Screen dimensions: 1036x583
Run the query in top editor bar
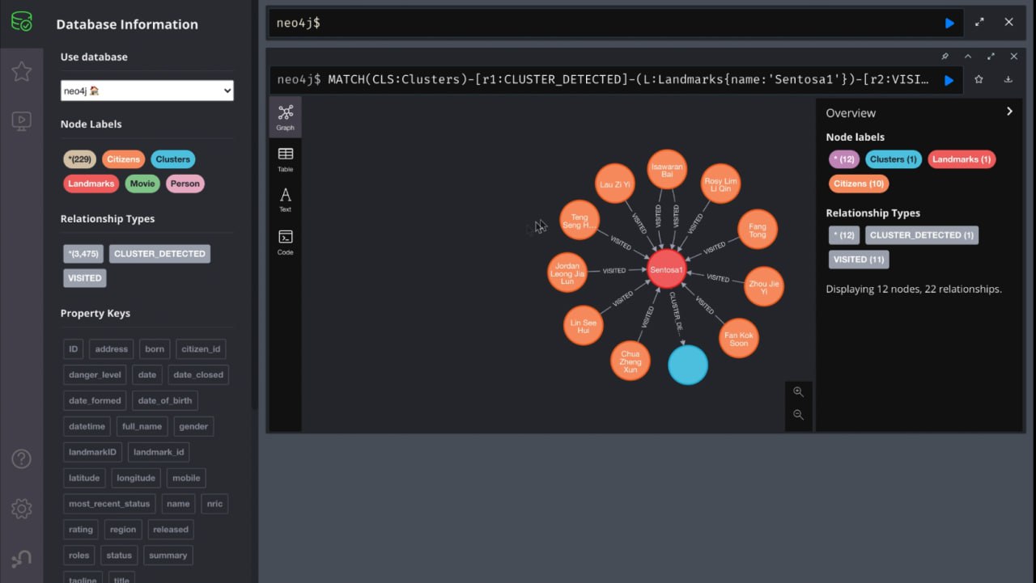click(949, 23)
